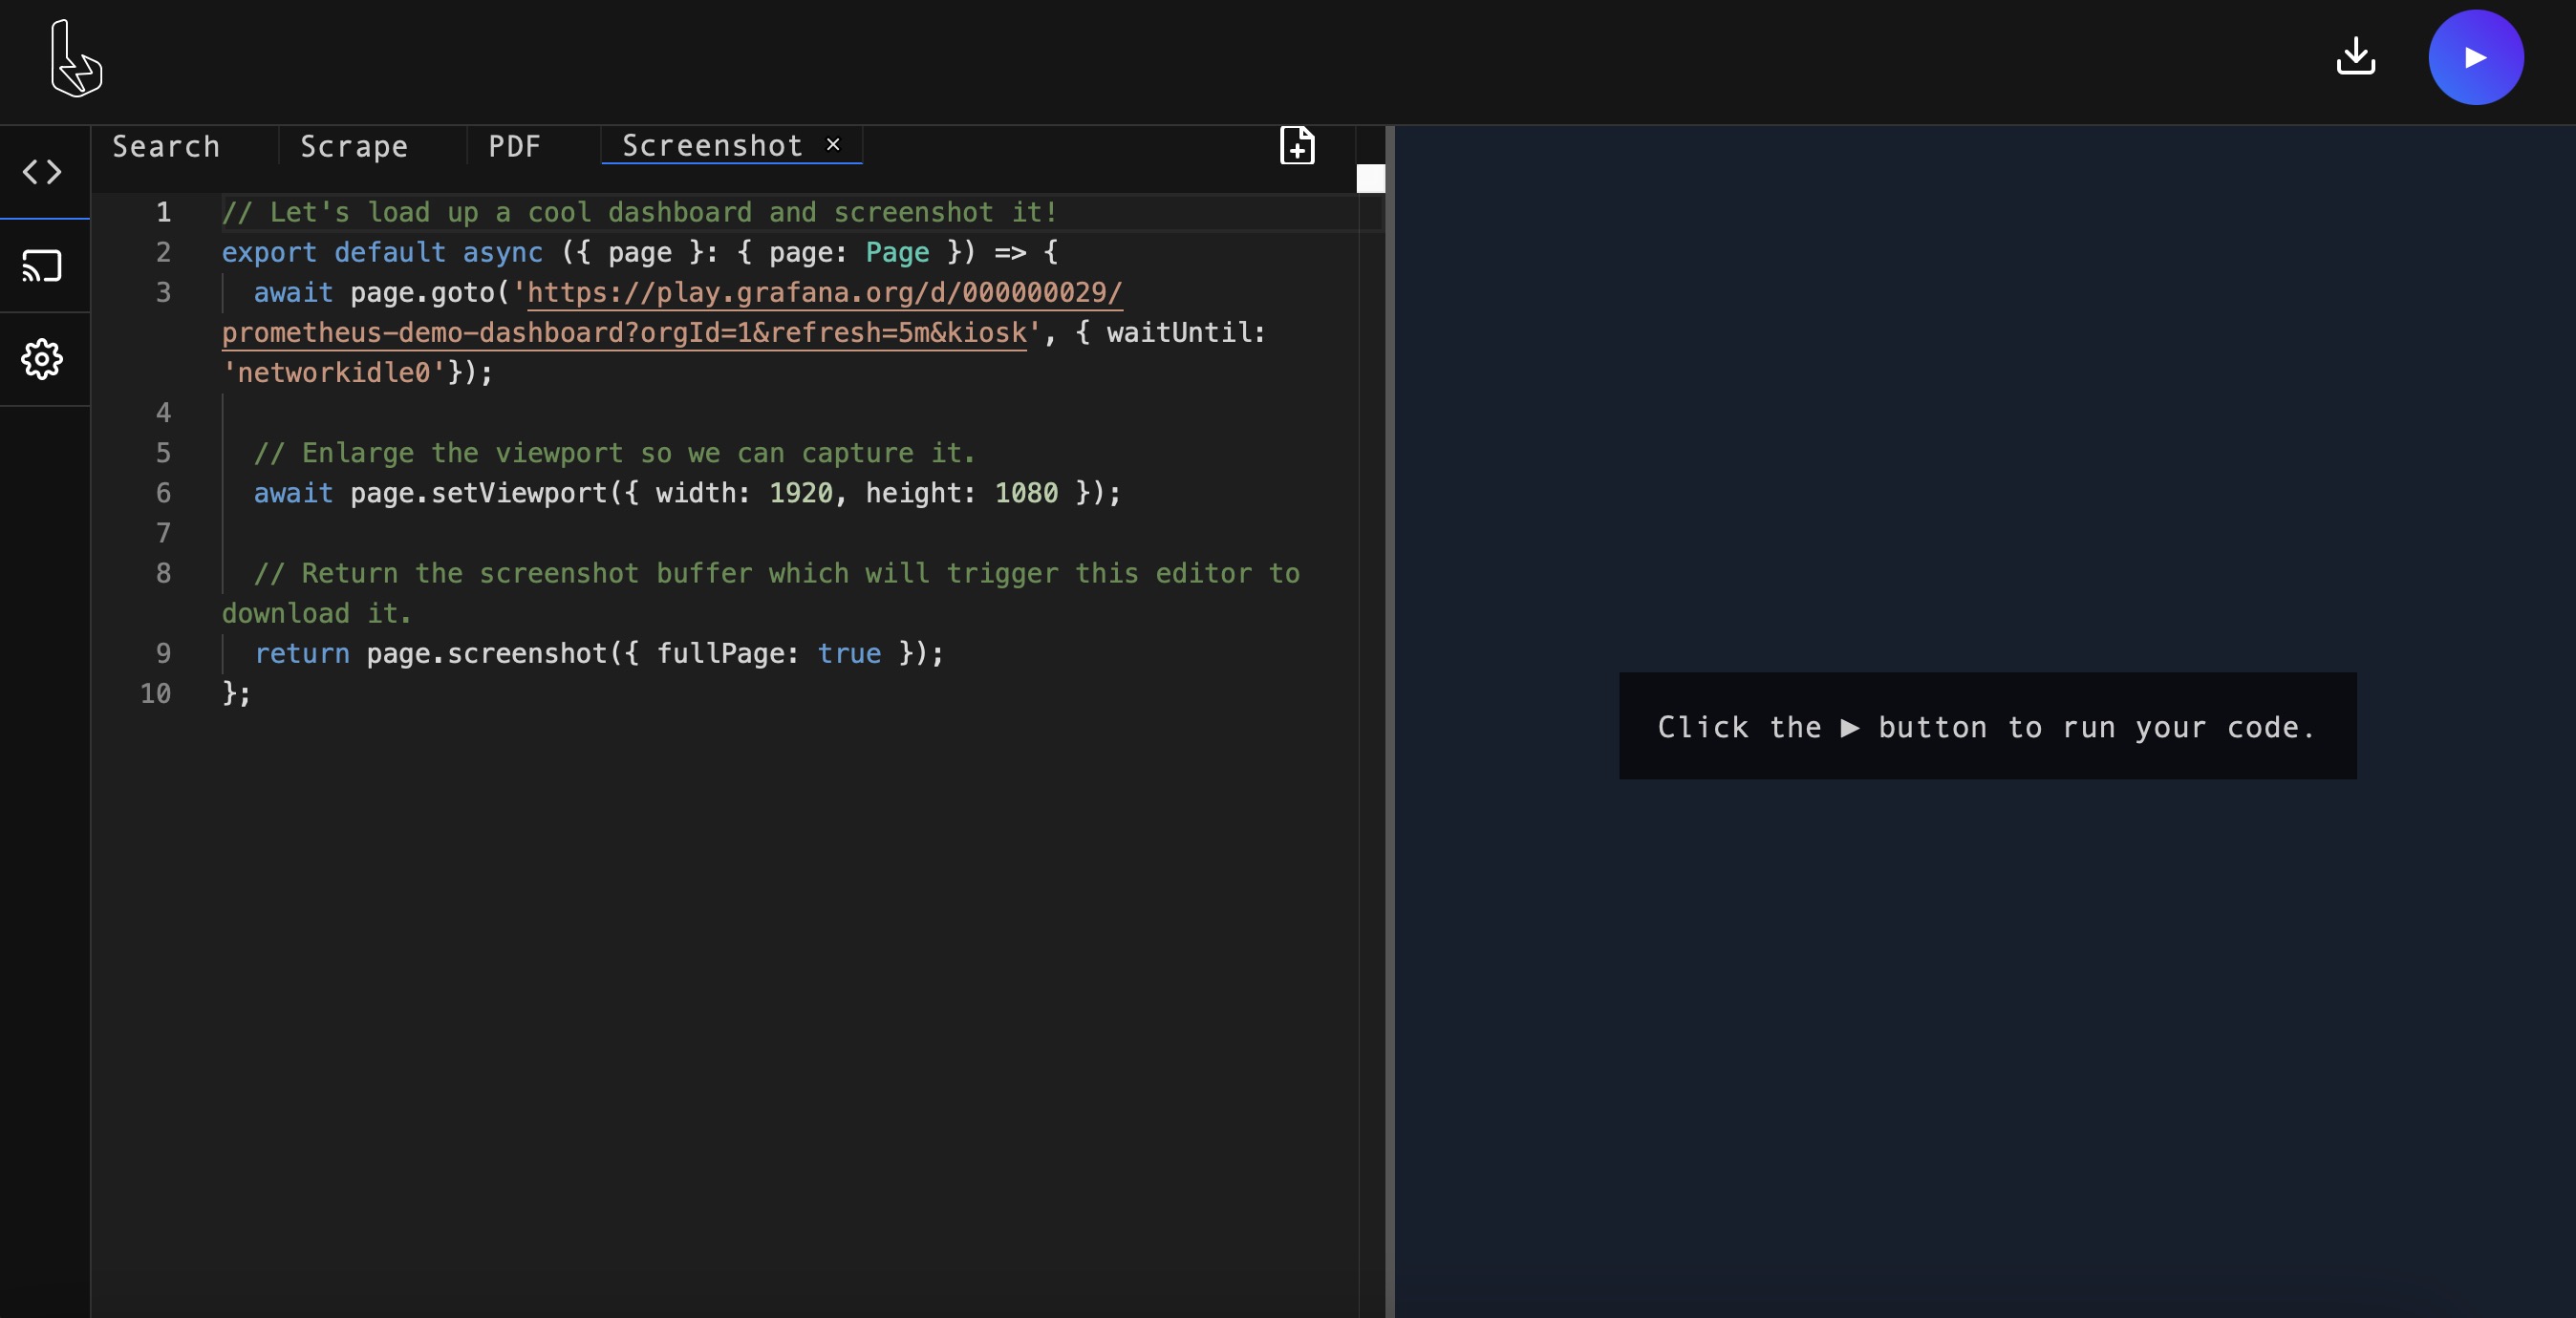2576x1318 pixels.
Task: Click the white minimap handle beside the editor
Action: point(1370,179)
